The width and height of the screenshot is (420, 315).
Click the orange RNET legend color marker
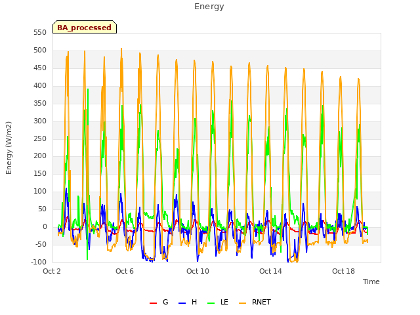[x=242, y=303]
